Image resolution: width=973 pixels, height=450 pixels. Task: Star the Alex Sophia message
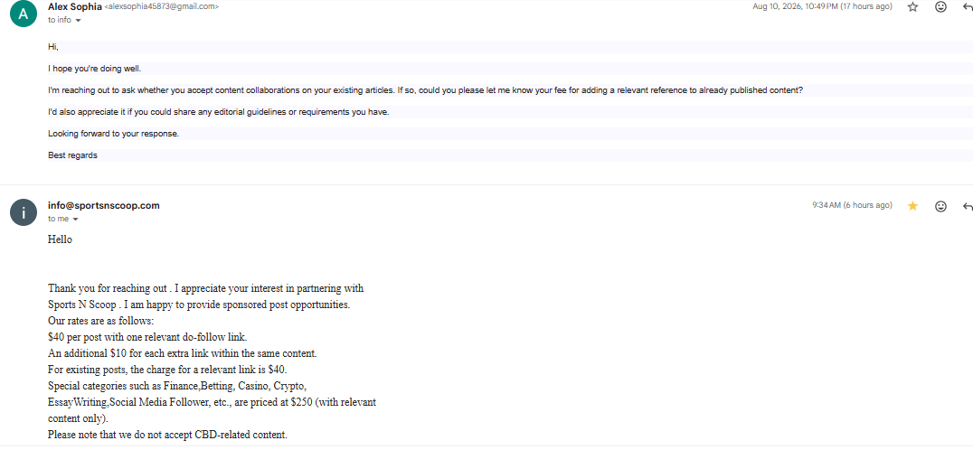pos(912,7)
